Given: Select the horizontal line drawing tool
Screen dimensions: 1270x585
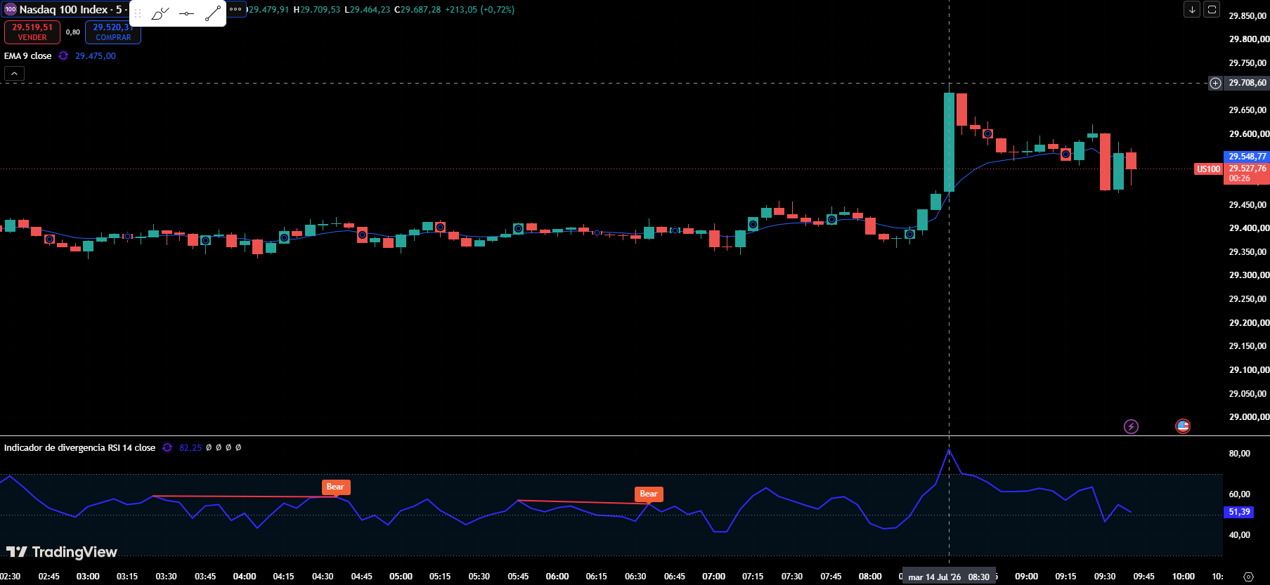Looking at the screenshot, I should tap(186, 13).
